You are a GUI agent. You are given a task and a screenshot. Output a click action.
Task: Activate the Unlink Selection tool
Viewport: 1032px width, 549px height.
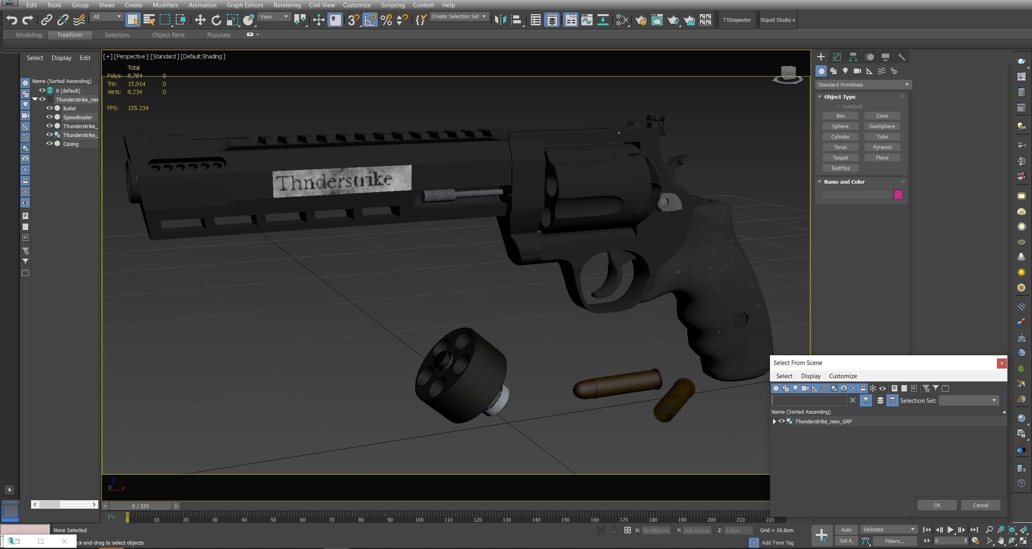pos(62,20)
